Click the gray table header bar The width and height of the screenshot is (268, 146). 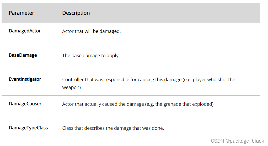131,13
